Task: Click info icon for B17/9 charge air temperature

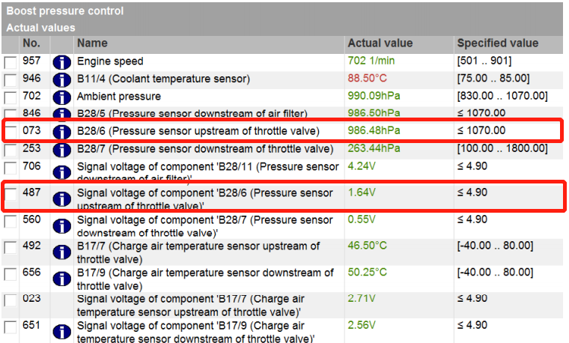Action: pos(61,279)
